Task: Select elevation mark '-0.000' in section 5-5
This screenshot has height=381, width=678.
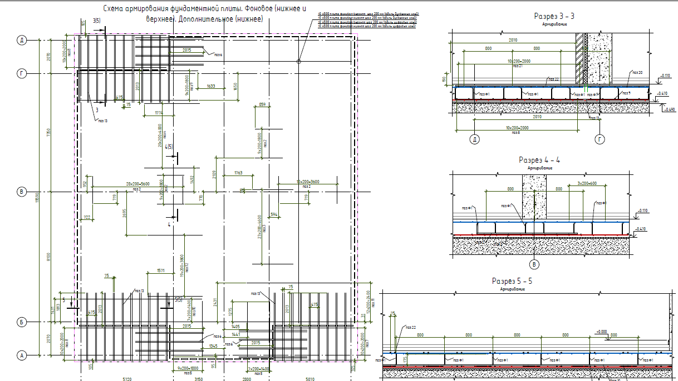Action: point(601,331)
